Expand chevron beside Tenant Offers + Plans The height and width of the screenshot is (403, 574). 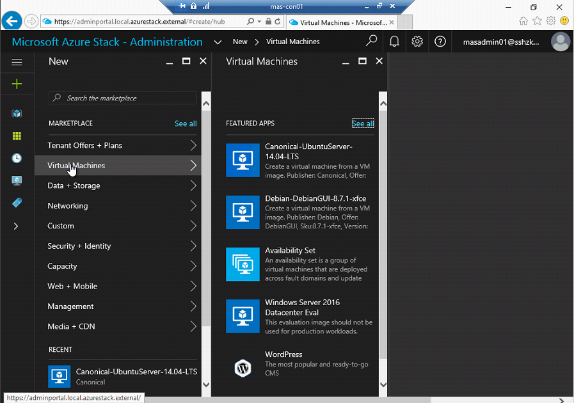pyautogui.click(x=193, y=145)
